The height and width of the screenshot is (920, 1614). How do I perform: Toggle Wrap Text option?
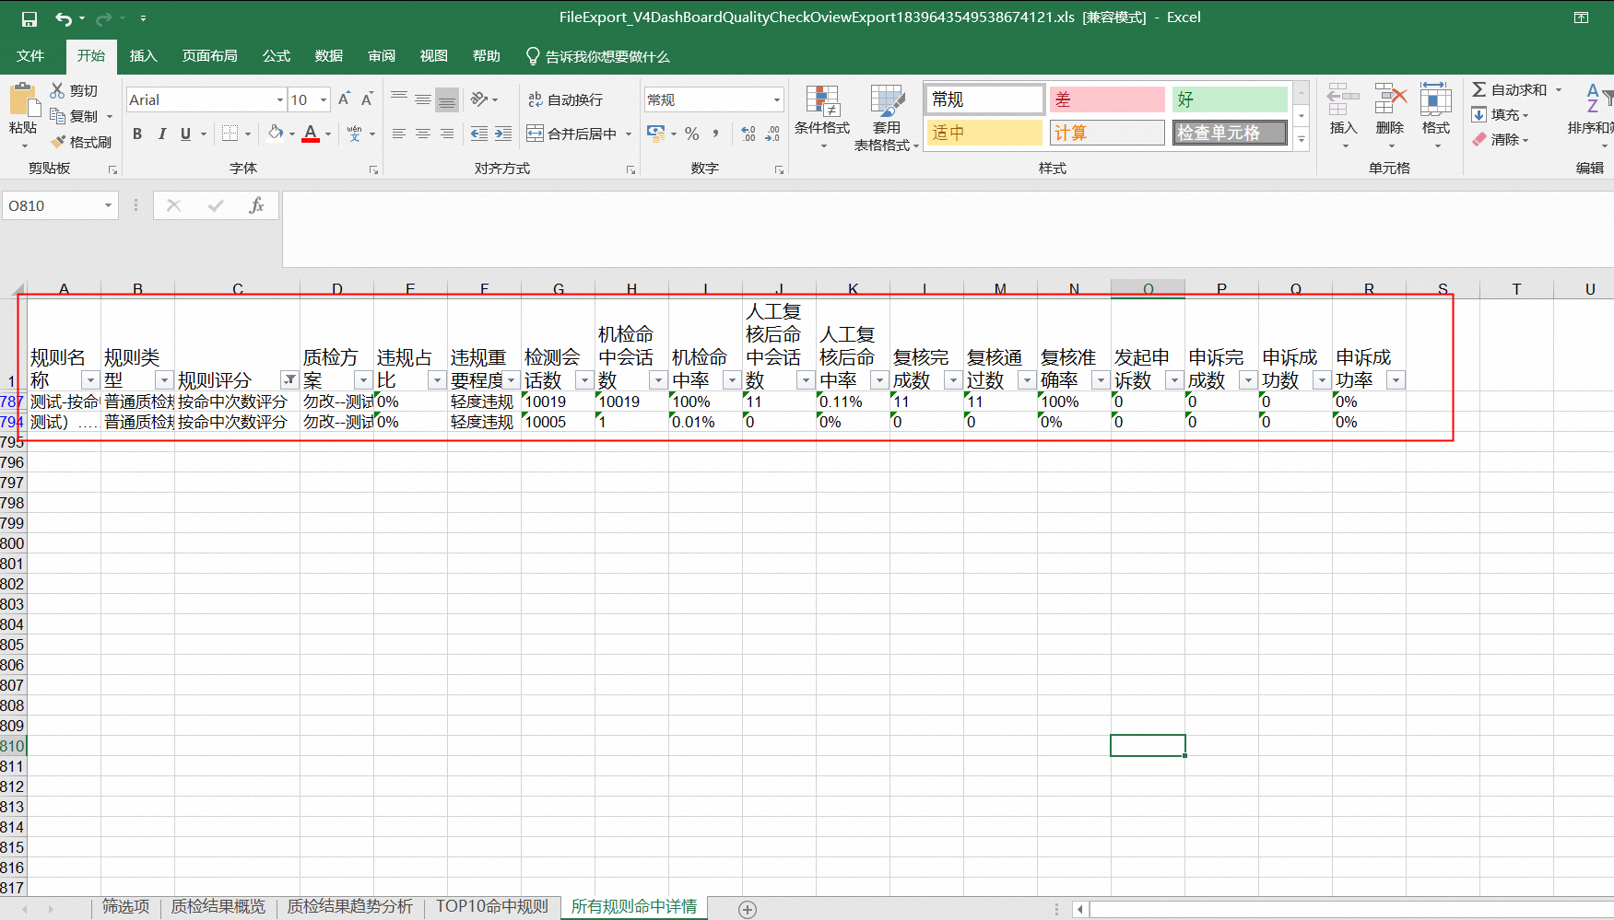[x=565, y=99]
